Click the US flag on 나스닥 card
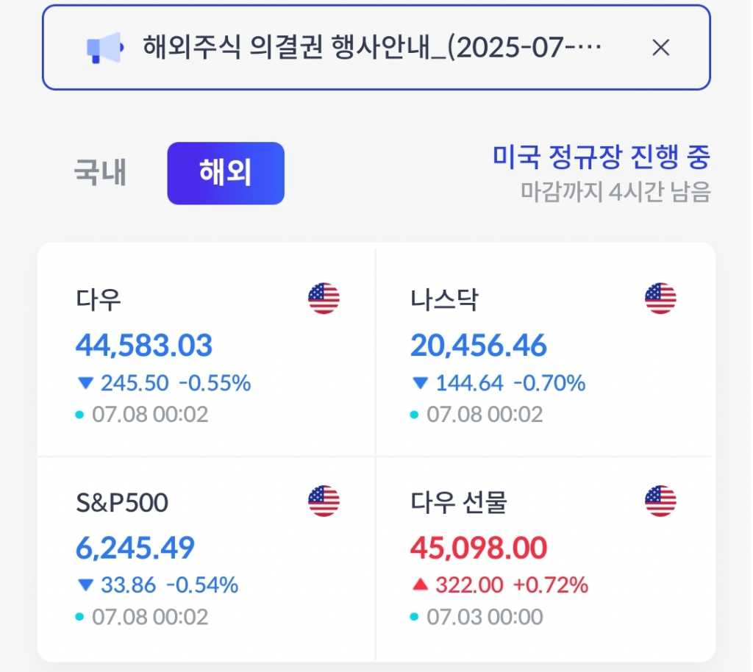 click(x=660, y=299)
